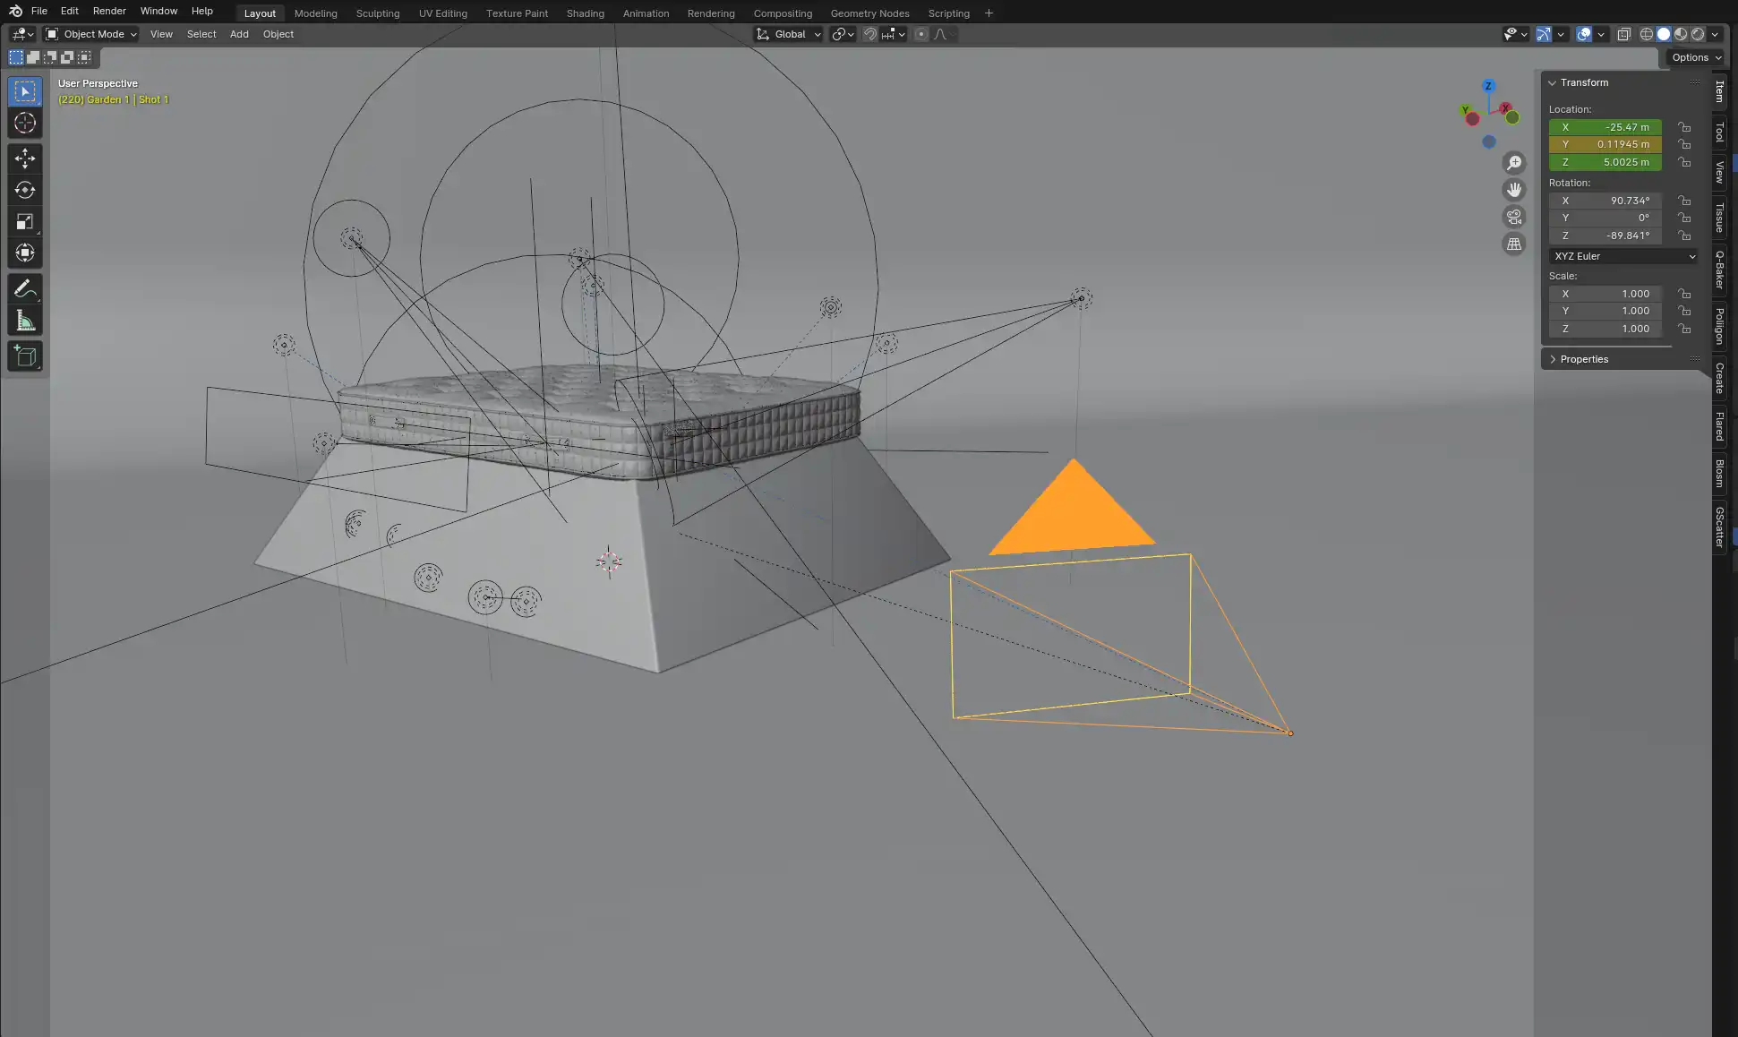Open the viewport Select menu
This screenshot has height=1037, width=1738.
(201, 34)
